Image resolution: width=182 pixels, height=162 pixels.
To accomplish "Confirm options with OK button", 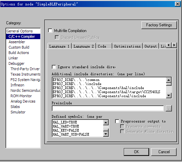I will [x=137, y=152].
